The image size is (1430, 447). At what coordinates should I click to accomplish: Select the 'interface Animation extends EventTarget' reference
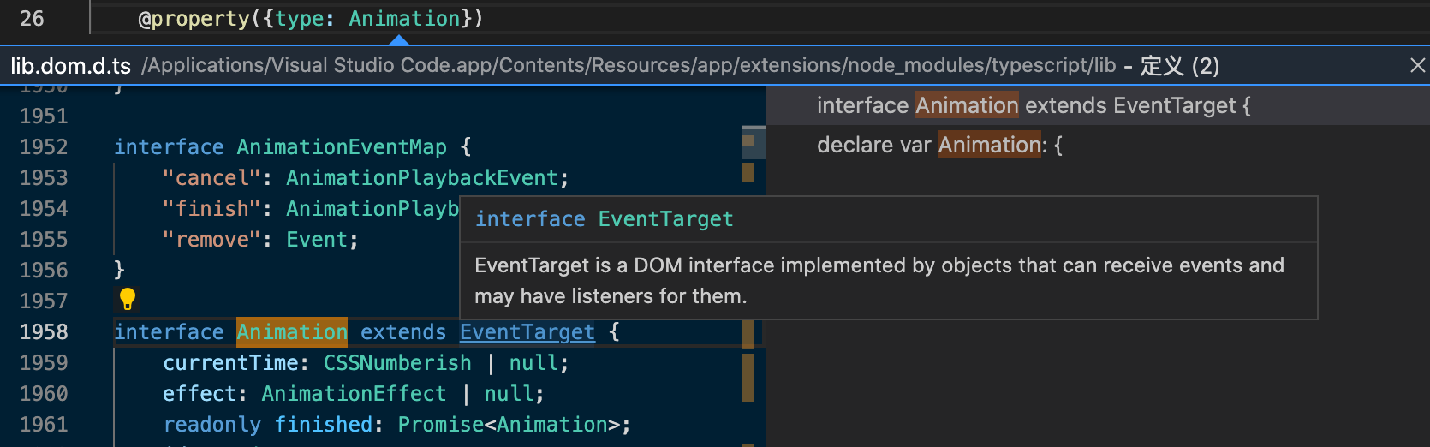tap(1033, 105)
